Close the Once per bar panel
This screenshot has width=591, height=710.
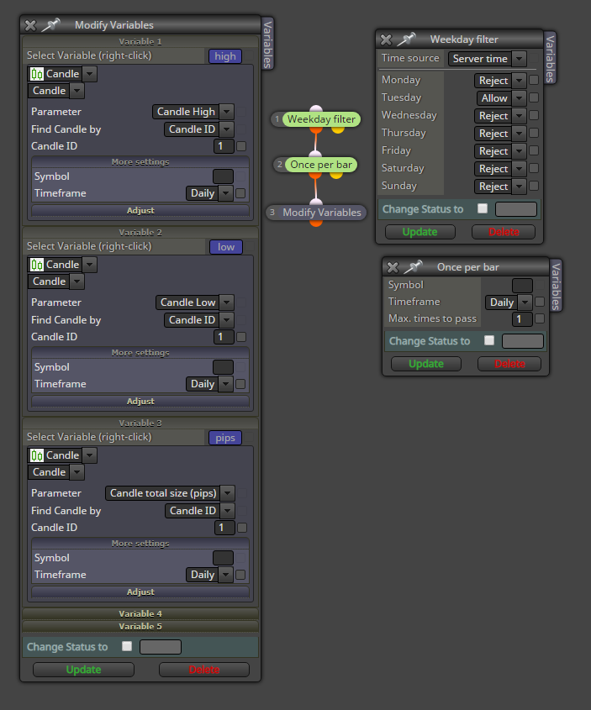[393, 267]
